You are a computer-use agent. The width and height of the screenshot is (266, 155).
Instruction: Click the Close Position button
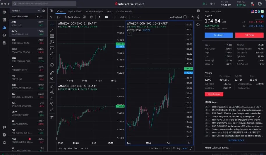point(214,94)
